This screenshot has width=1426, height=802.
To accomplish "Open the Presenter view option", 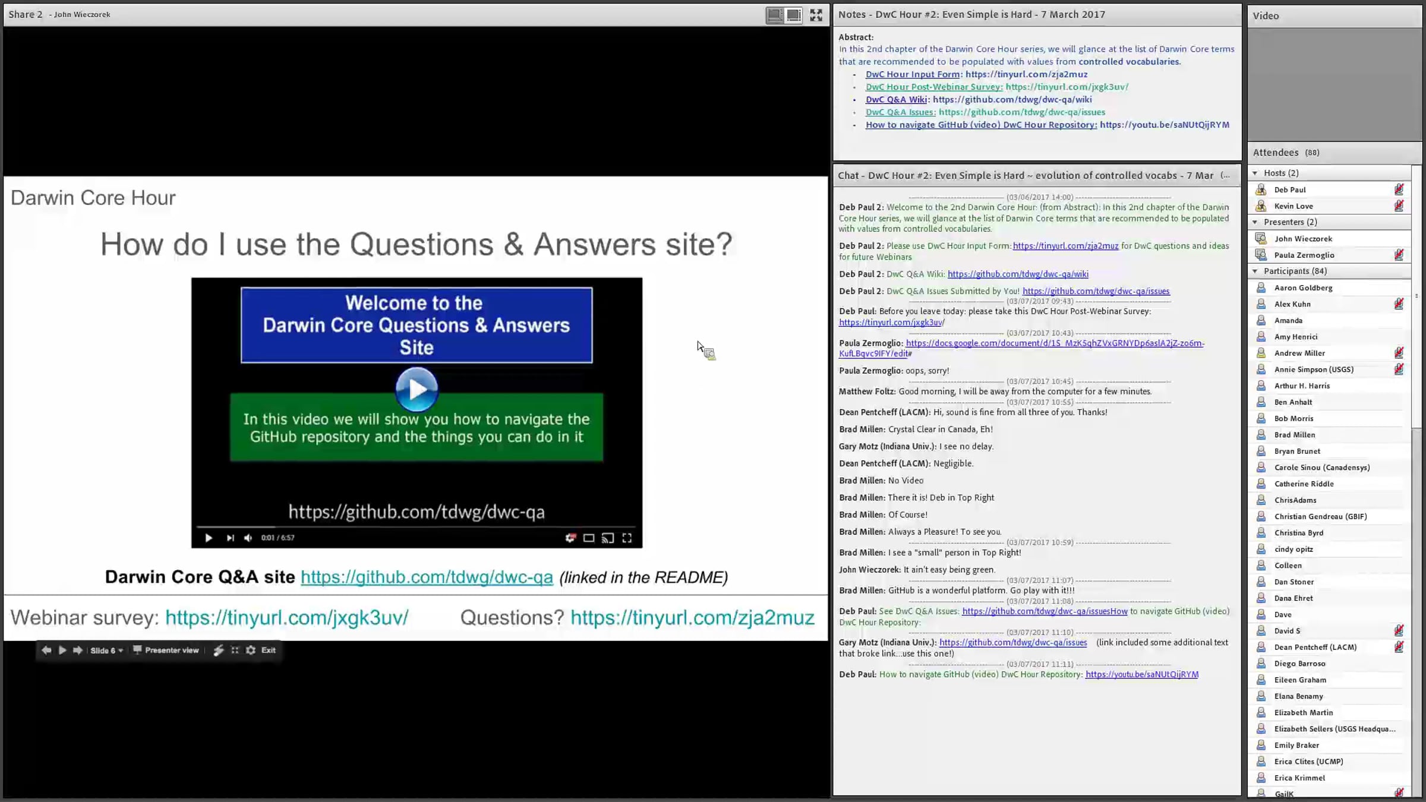I will point(166,650).
